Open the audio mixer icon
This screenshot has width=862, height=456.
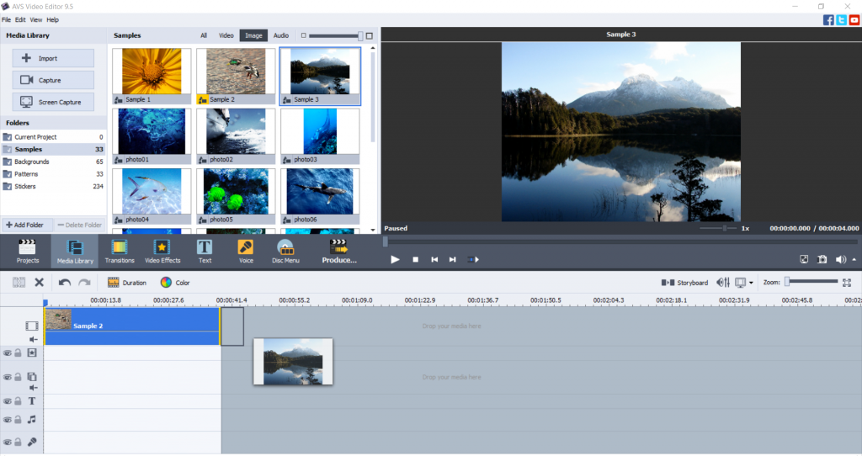[x=722, y=283]
